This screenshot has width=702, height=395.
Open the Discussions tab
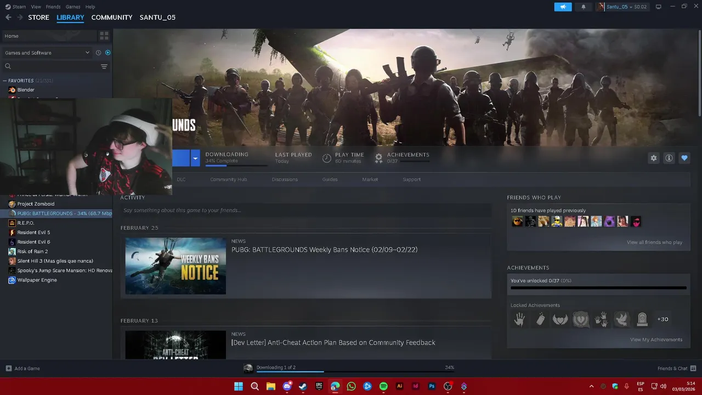(x=285, y=179)
